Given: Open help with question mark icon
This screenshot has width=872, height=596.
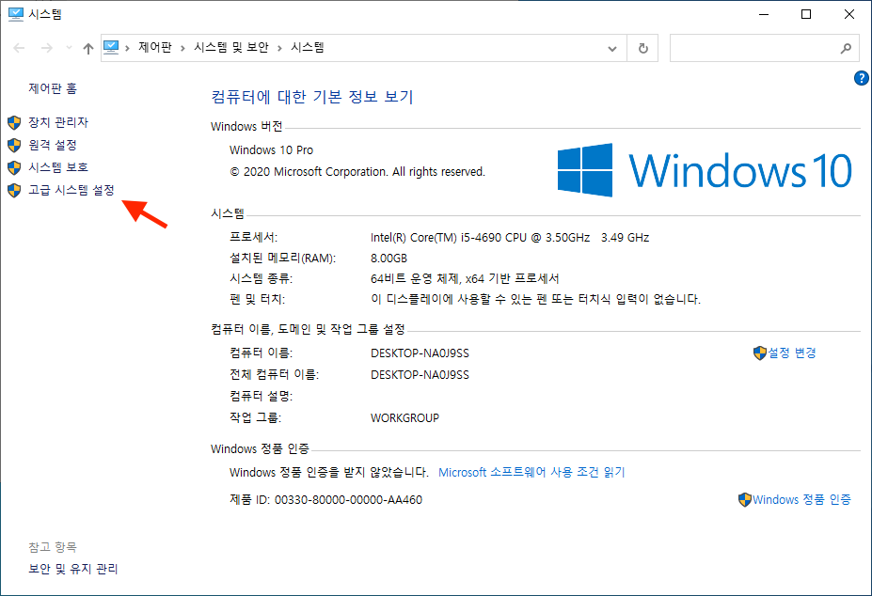Looking at the screenshot, I should click(x=862, y=78).
